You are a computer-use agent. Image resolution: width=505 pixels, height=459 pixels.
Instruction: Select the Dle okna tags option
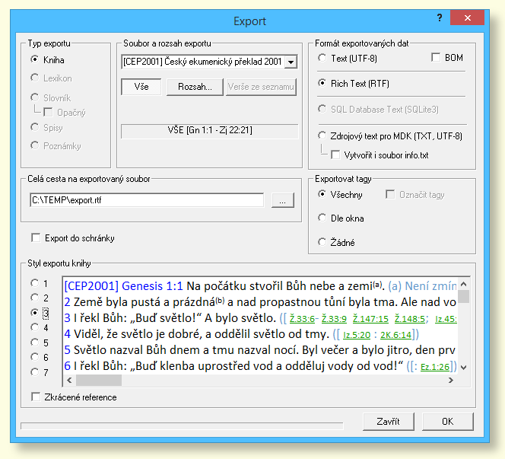[x=323, y=218]
